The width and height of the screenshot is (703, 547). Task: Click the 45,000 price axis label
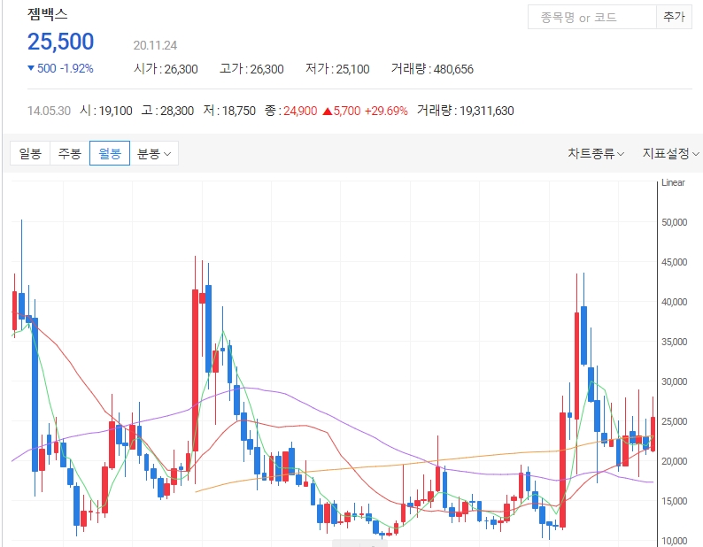pos(675,262)
